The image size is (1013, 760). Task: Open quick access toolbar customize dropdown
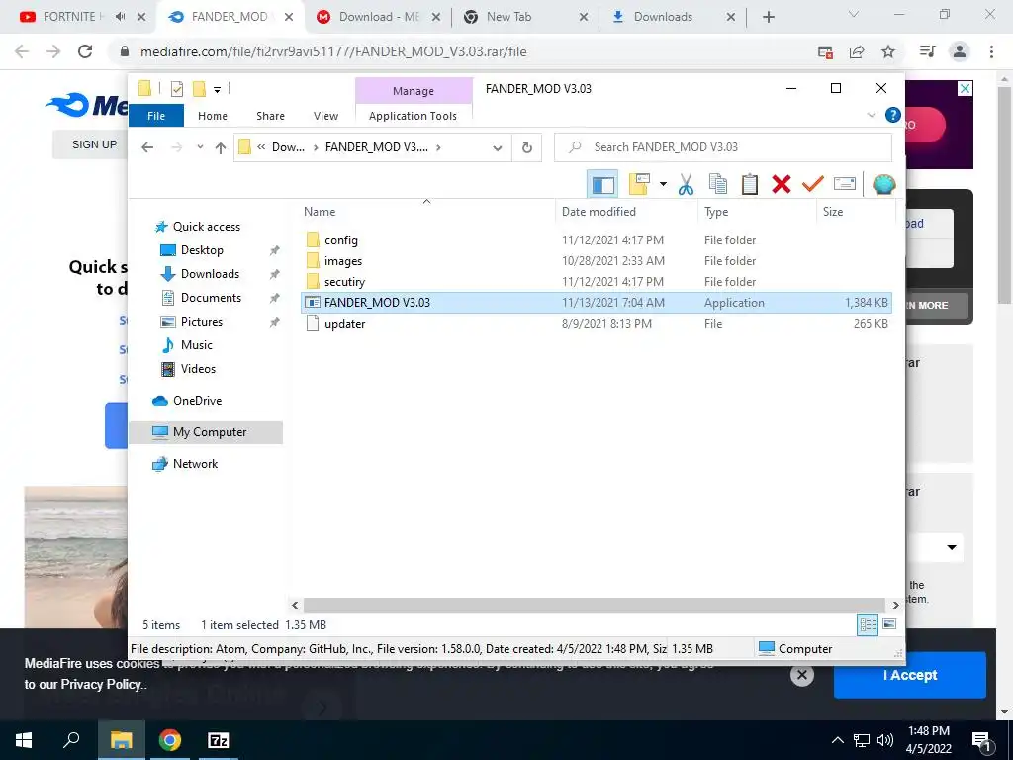(x=217, y=90)
